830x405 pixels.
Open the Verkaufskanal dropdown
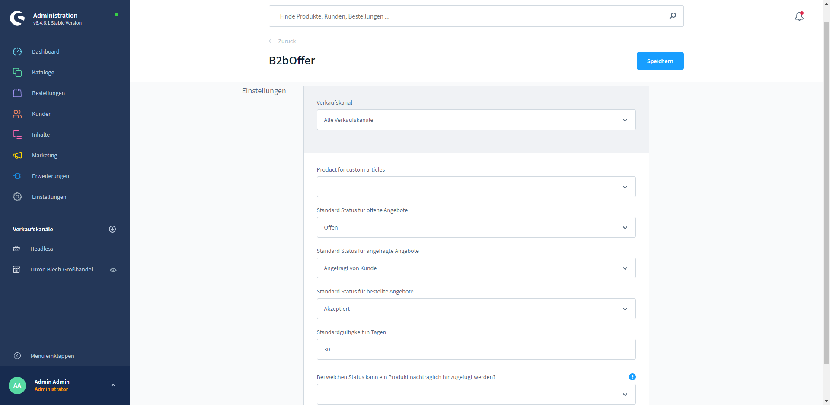pos(476,120)
